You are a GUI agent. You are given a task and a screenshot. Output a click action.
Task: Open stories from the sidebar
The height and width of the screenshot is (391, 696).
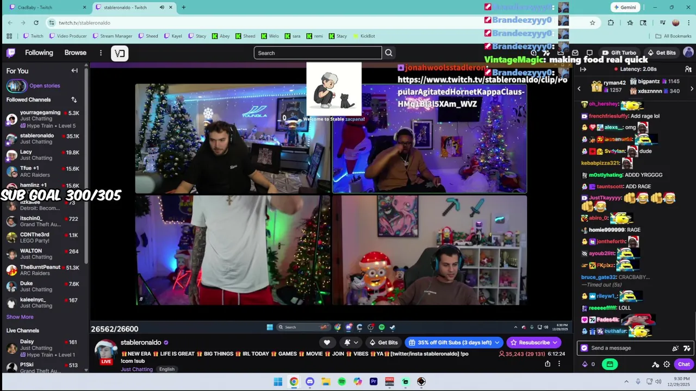click(45, 86)
